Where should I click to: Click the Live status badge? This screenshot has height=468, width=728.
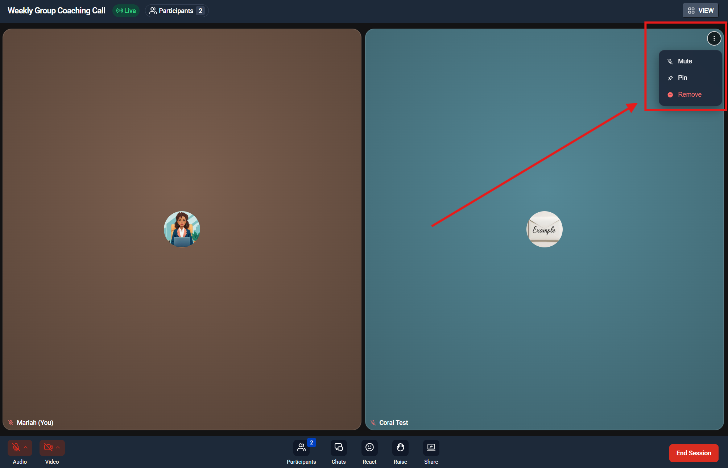click(126, 11)
